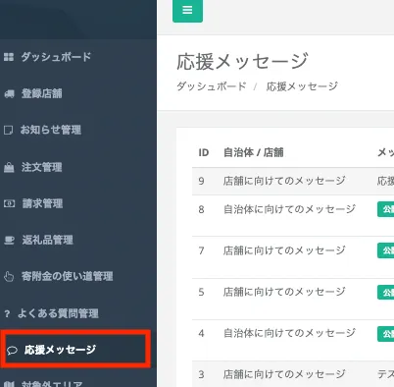394x387 pixels.
Task: Click 自治体に向けてのメッセージ in row ID 8
Action: (x=289, y=209)
